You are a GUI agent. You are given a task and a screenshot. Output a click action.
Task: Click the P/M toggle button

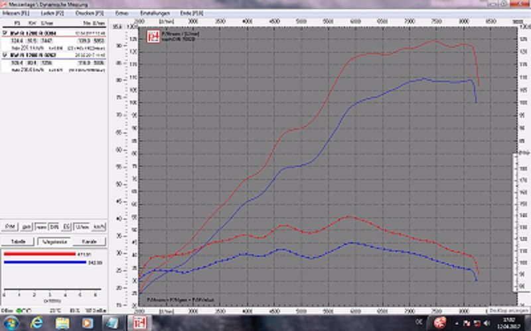(9, 226)
